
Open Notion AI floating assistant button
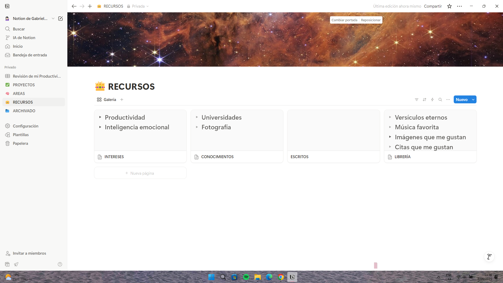point(489,257)
